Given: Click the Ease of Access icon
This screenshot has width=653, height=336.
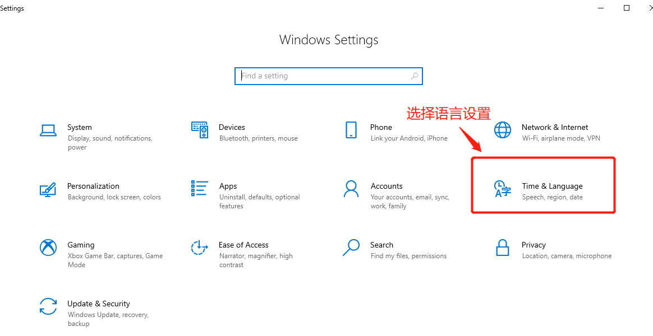Looking at the screenshot, I should (x=200, y=248).
